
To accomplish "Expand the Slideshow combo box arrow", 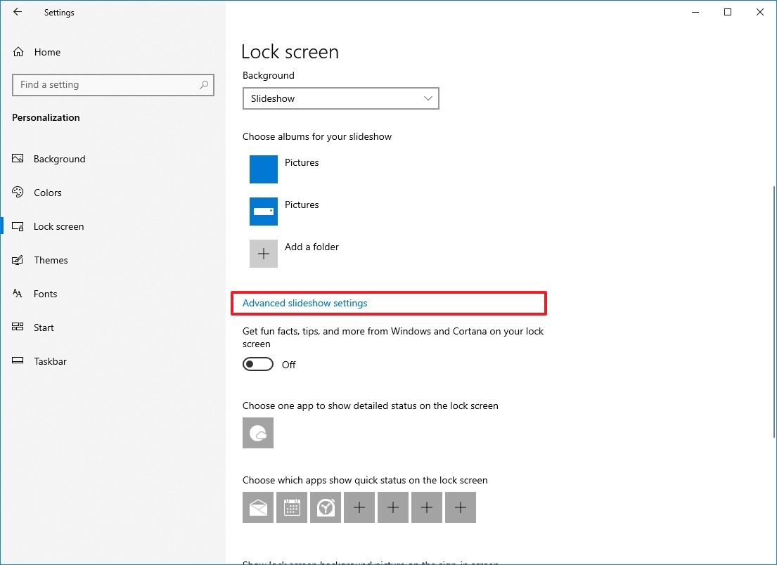I will [428, 98].
